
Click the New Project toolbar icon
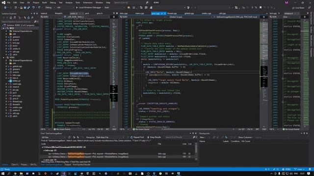pos(16,8)
